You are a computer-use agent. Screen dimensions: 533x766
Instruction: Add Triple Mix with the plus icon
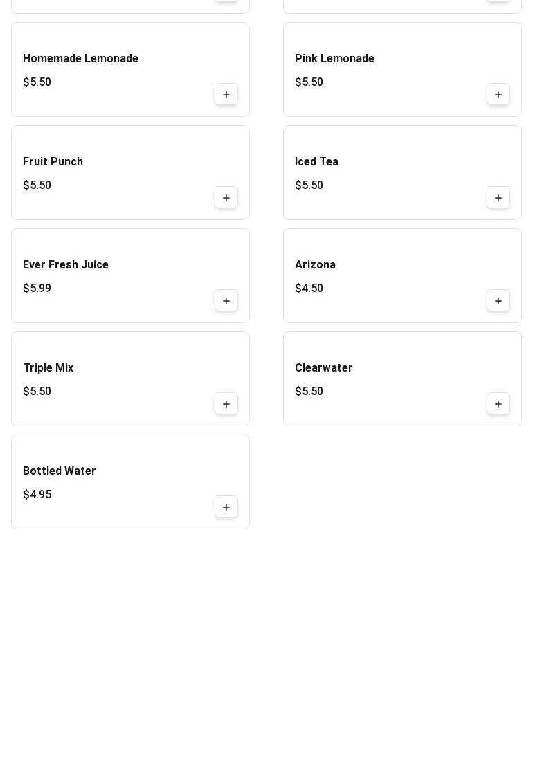[x=226, y=404]
